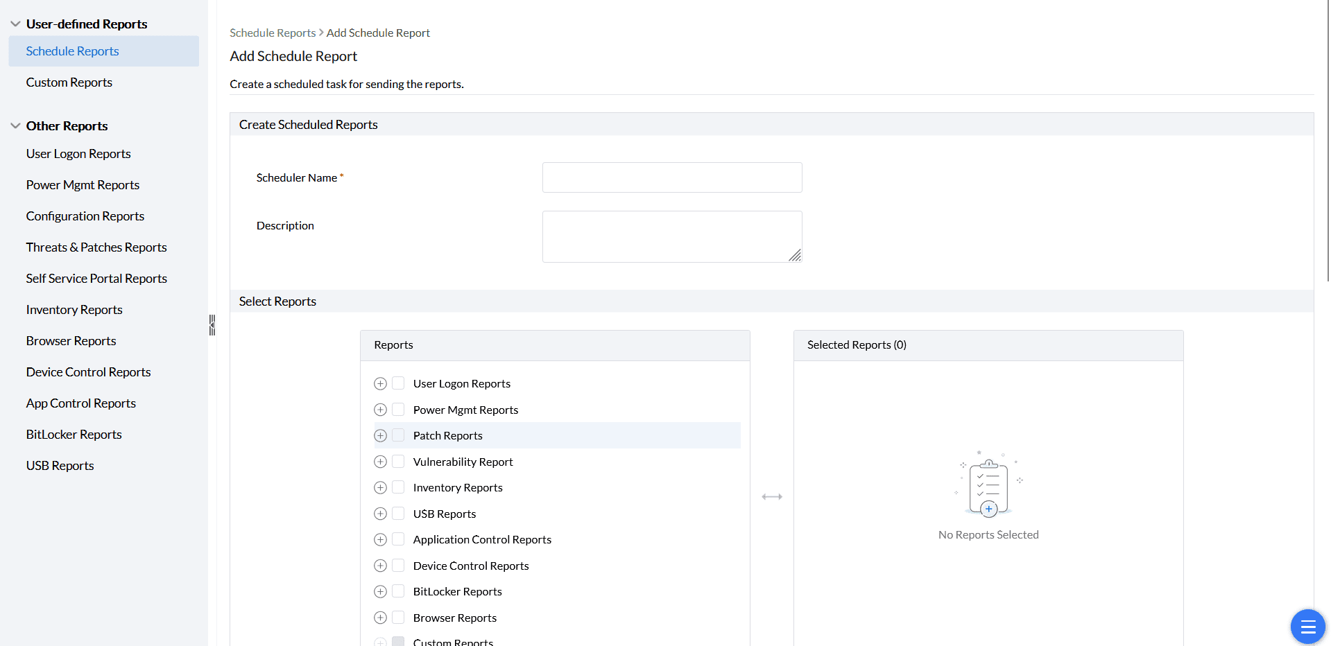Tick the Inventory Reports checkbox
1331x646 pixels.
pyautogui.click(x=398, y=487)
